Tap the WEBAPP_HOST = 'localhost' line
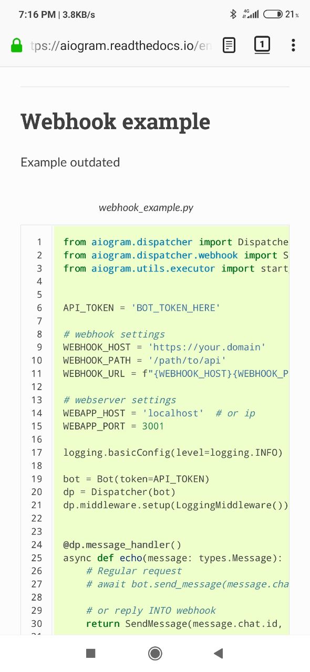310x672 pixels. pos(159,413)
